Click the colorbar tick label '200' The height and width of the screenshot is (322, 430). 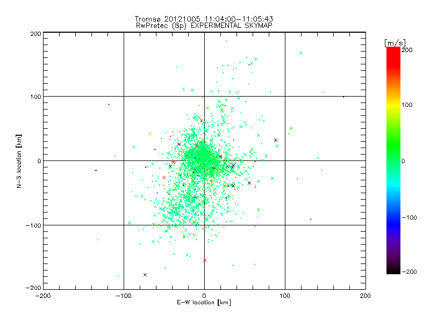tap(407, 50)
